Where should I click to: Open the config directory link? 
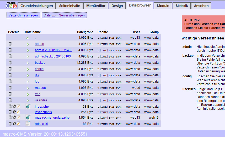pos(39,69)
